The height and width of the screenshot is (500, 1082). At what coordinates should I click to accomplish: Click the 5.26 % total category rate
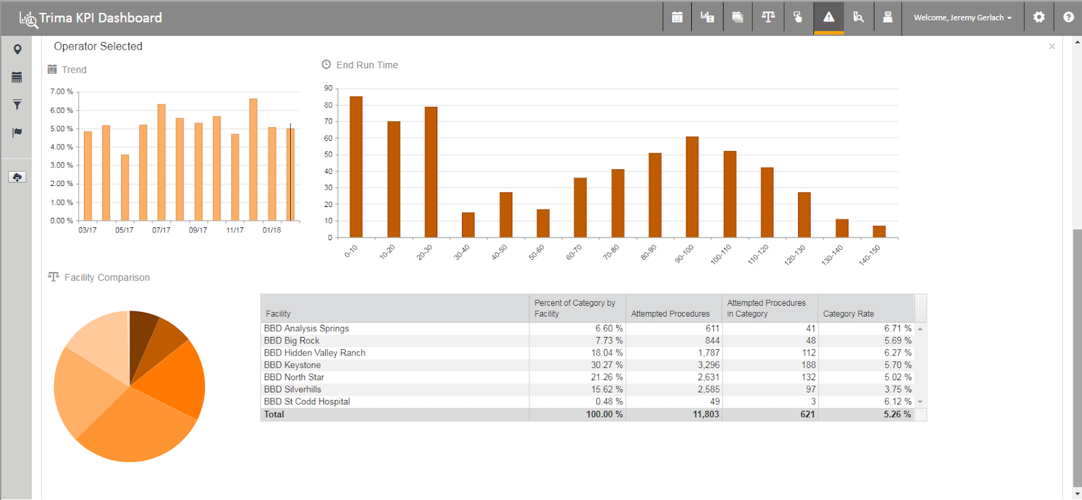[x=897, y=414]
